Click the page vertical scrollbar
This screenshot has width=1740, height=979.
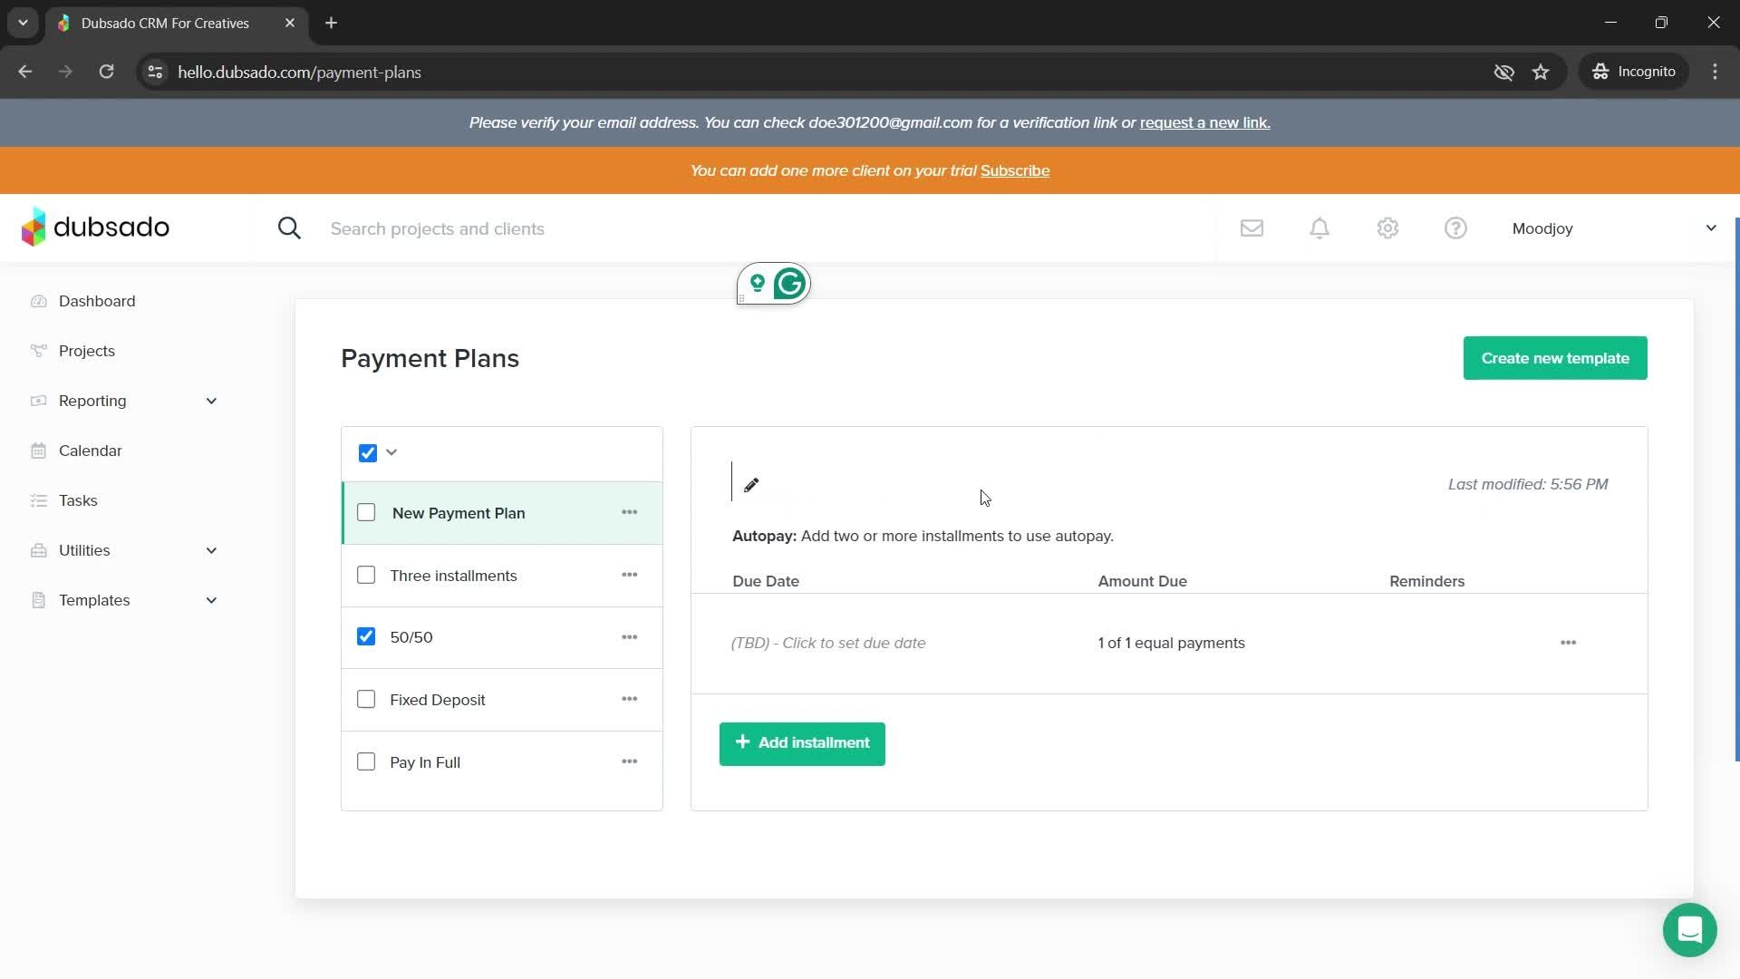1736,489
